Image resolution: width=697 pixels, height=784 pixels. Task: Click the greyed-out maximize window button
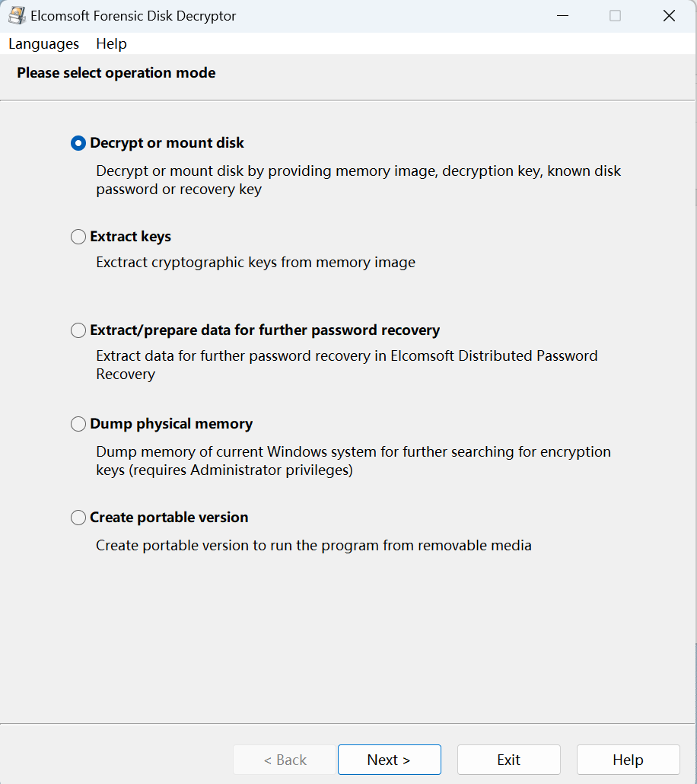click(x=615, y=15)
